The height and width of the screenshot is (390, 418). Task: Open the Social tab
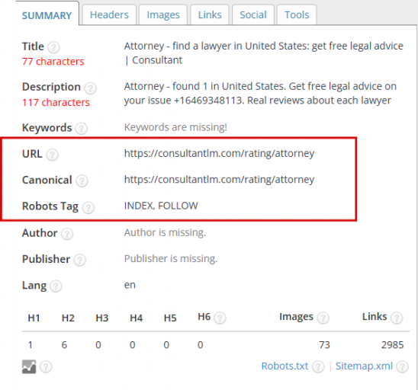tap(253, 15)
